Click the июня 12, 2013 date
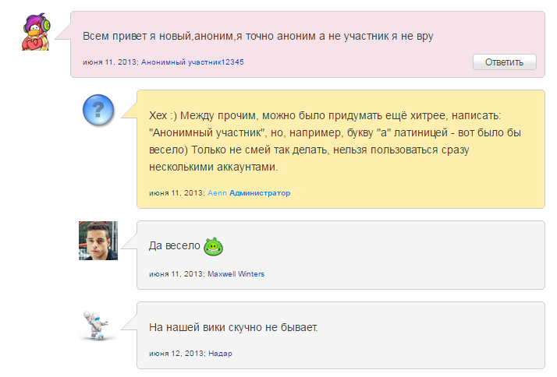Screen dimensions: 557x377 tap(176, 353)
